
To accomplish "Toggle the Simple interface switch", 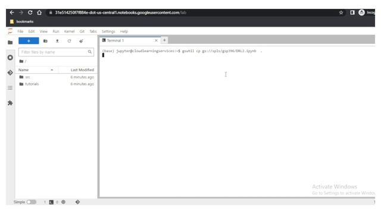I will click(x=32, y=202).
